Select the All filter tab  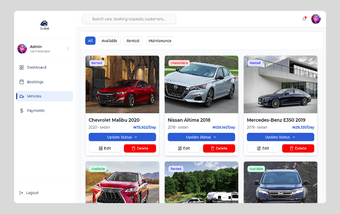click(90, 41)
